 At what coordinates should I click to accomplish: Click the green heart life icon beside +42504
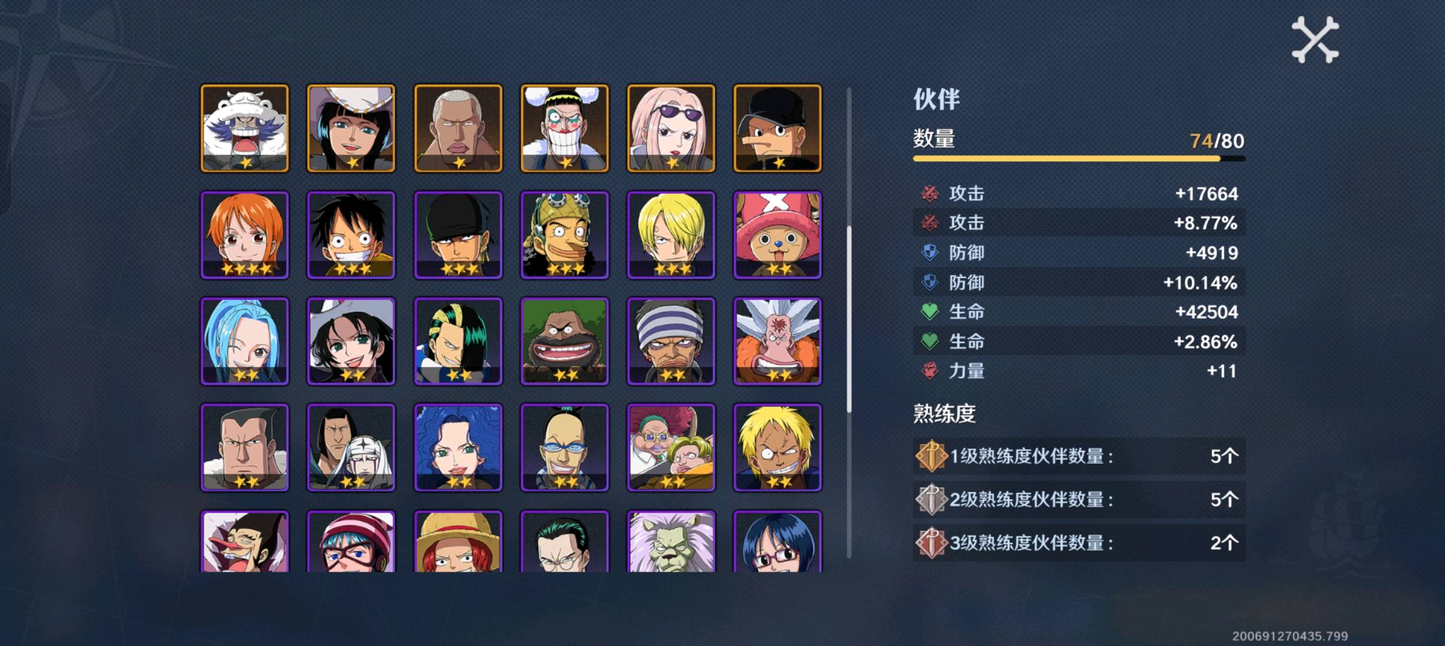coord(929,312)
